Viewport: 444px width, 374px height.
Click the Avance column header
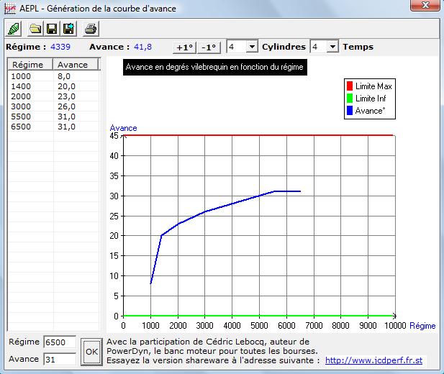coord(73,65)
